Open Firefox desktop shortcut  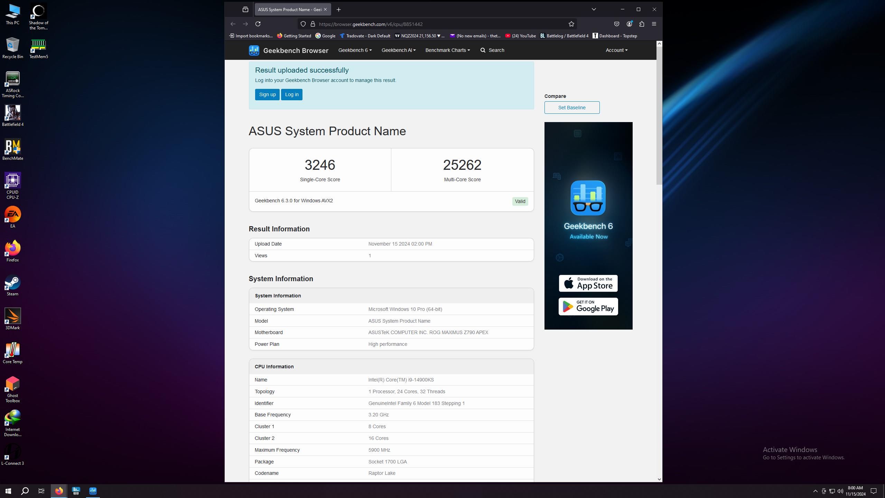point(12,251)
